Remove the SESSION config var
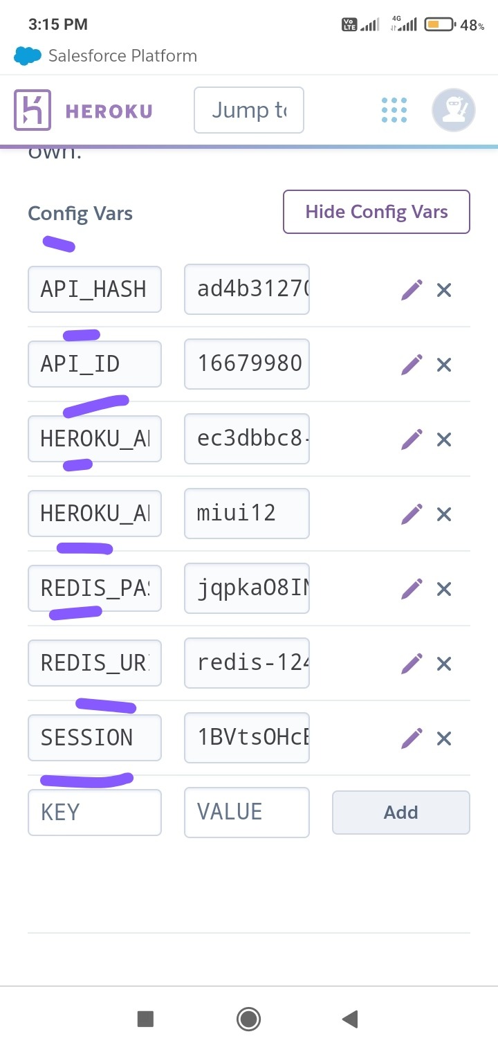498x1052 pixels. click(x=444, y=738)
